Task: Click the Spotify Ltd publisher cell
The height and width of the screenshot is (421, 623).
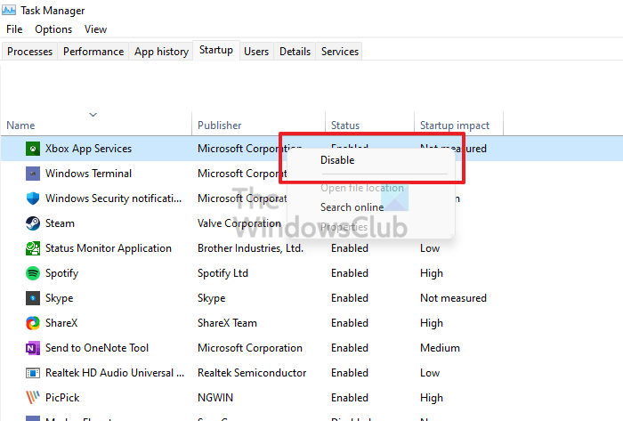Action: tap(222, 273)
